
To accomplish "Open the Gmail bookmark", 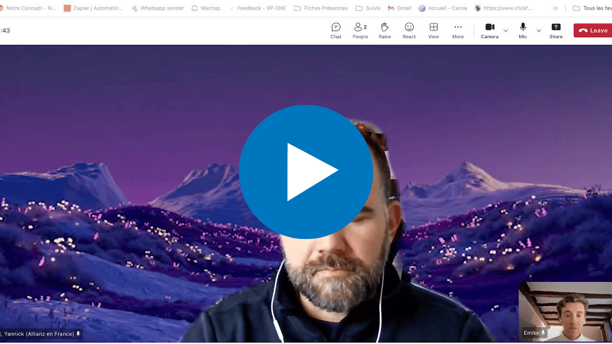I will pos(399,8).
